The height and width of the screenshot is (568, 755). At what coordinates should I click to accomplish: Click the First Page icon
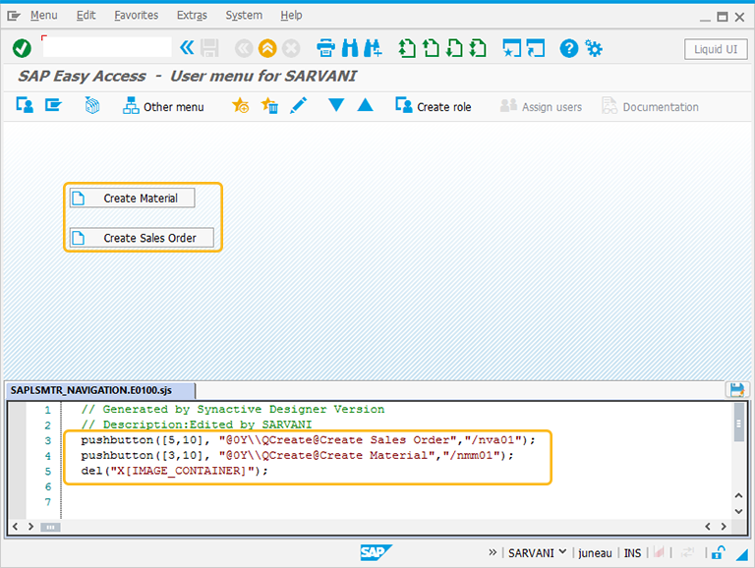point(407,48)
